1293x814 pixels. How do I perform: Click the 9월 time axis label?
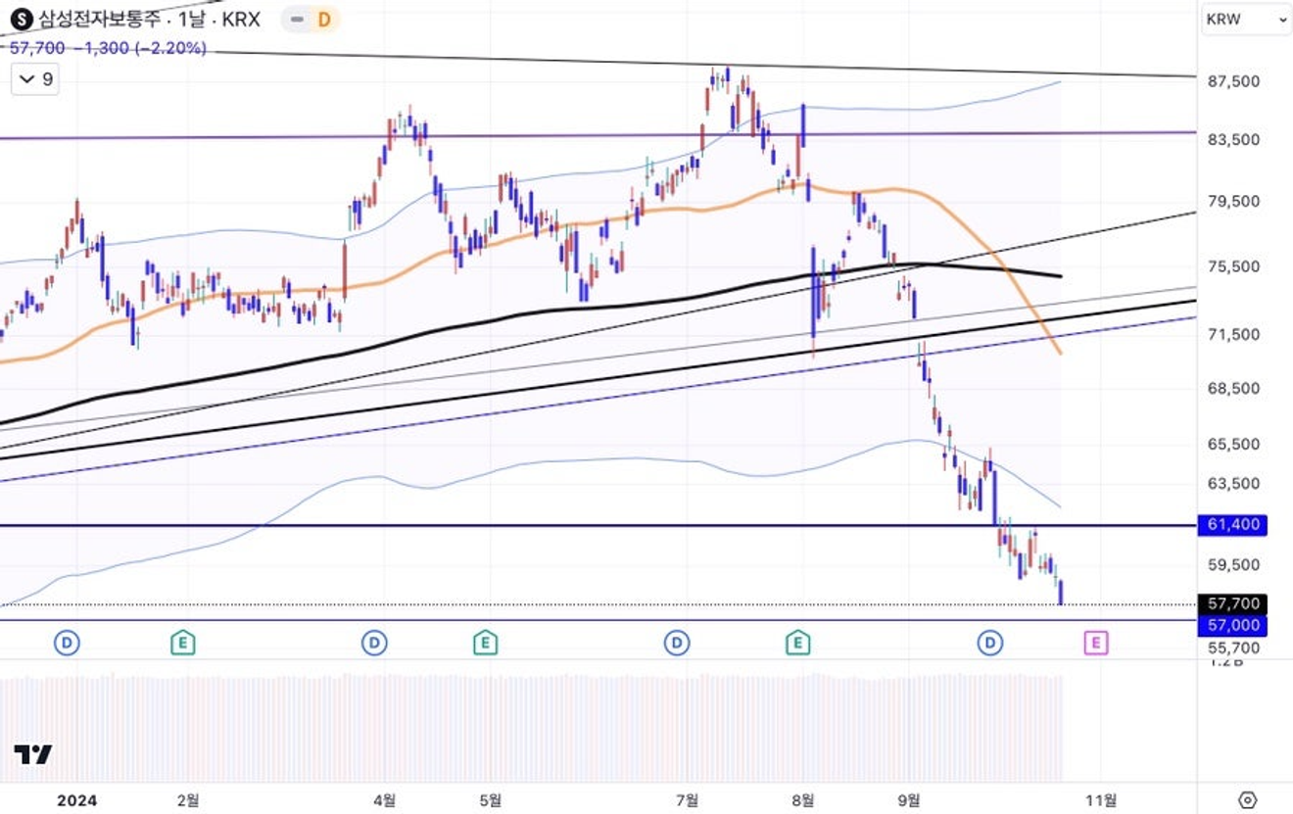point(911,800)
